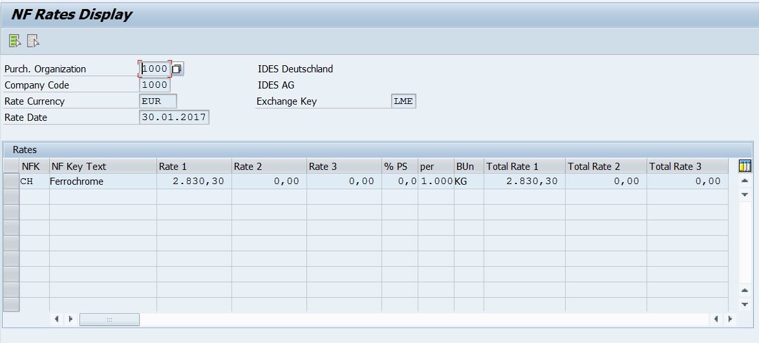Click the select-all corner cell left of NFK
The height and width of the screenshot is (343, 759).
[11, 166]
